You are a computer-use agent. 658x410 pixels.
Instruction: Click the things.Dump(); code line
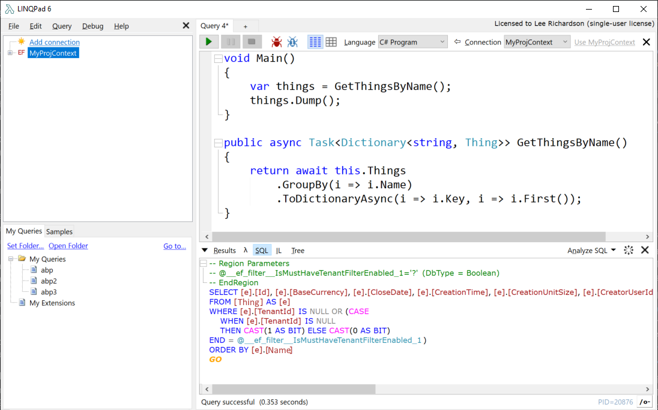(x=295, y=101)
